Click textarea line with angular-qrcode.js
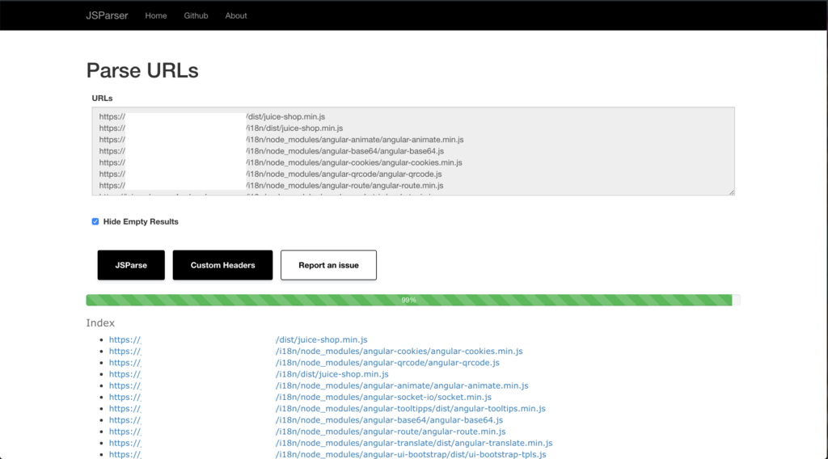 pos(270,174)
